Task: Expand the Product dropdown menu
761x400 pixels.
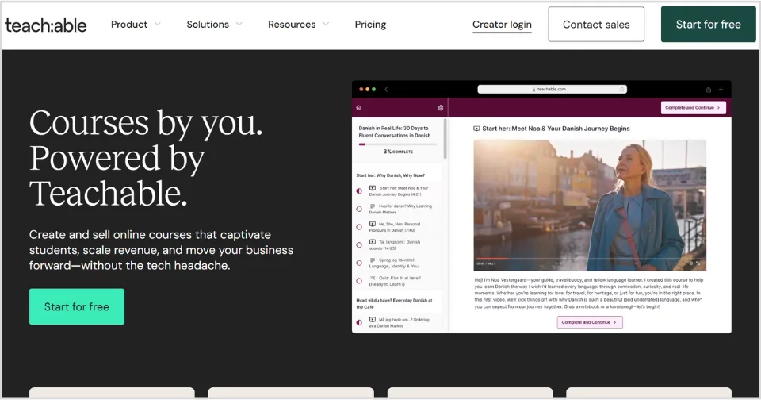Action: 136,25
